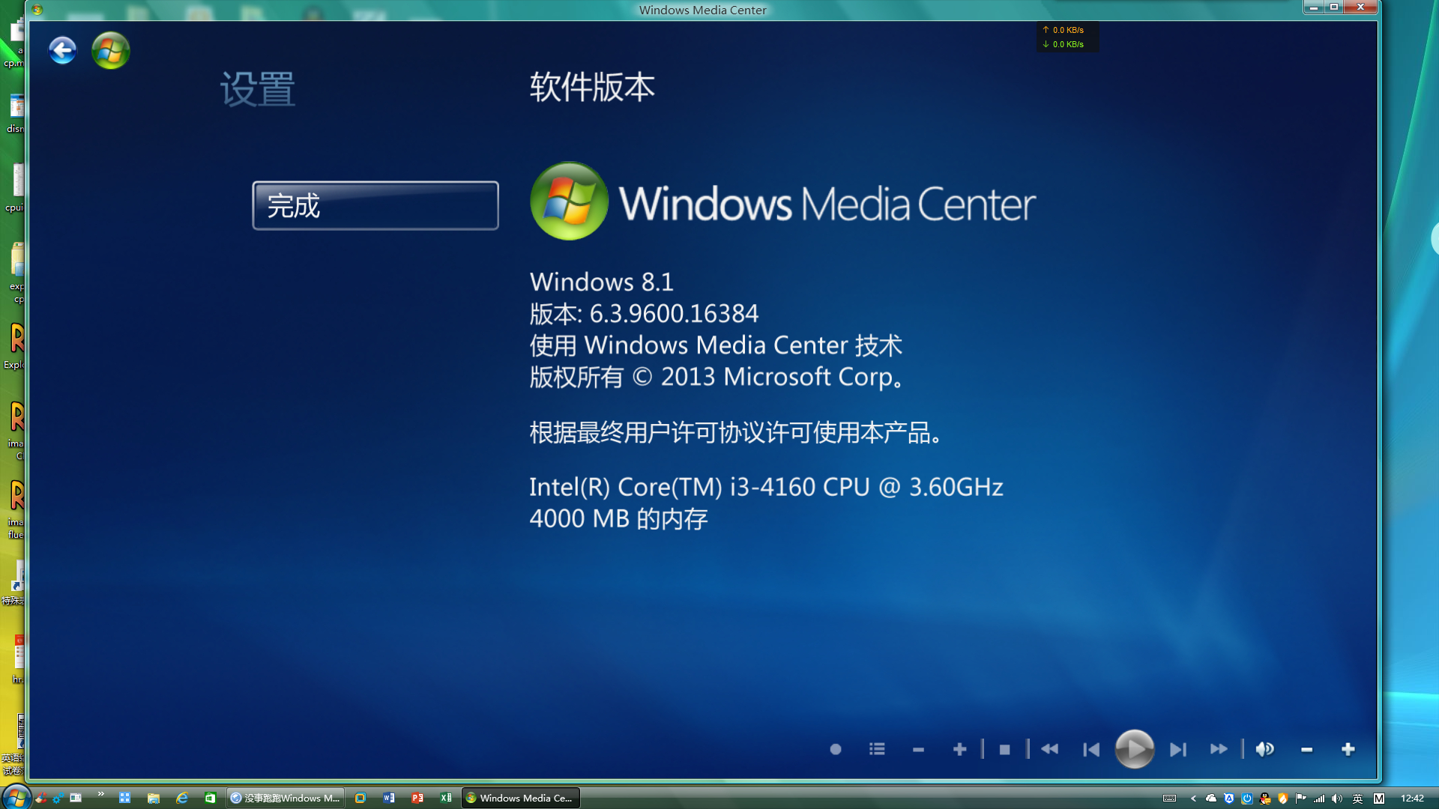The width and height of the screenshot is (1439, 809).
Task: Open File Explorer folder icon on taskbar
Action: coord(154,798)
